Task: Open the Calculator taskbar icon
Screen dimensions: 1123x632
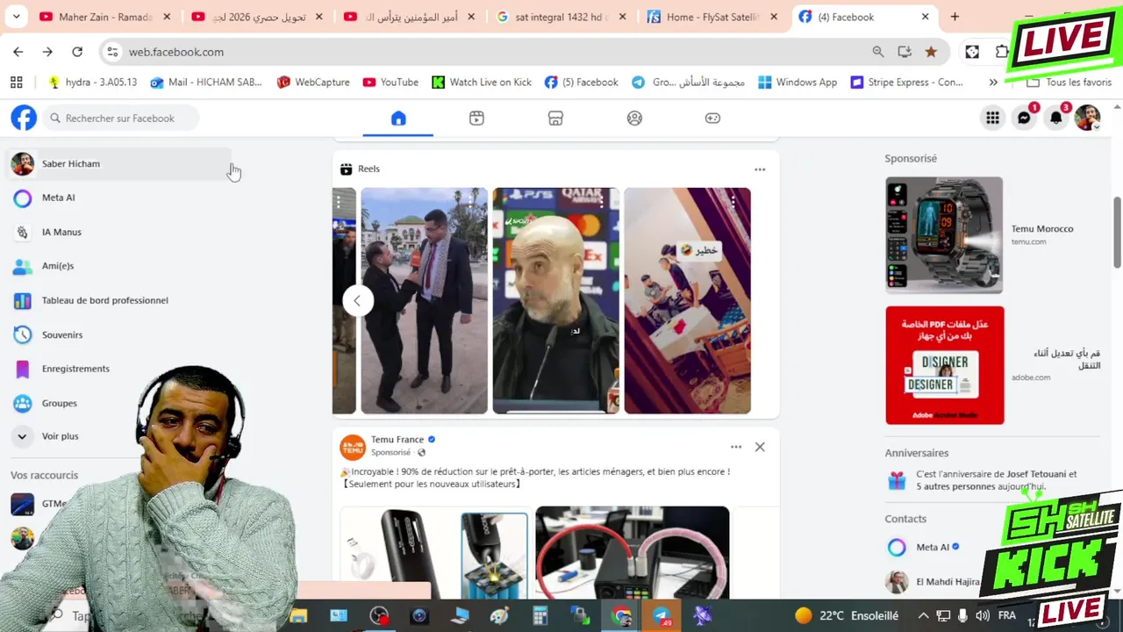Action: [x=540, y=616]
